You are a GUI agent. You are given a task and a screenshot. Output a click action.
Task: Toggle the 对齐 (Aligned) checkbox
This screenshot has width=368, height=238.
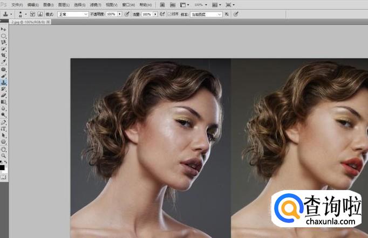pos(170,15)
